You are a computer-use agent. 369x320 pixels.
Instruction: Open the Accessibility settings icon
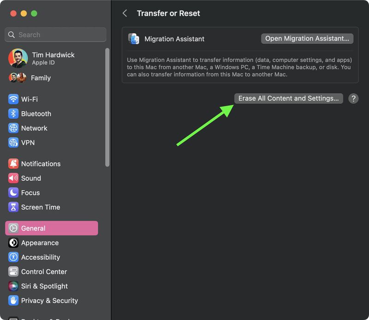coord(12,257)
